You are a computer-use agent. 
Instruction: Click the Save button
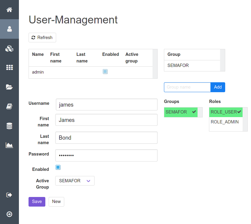click(37, 202)
